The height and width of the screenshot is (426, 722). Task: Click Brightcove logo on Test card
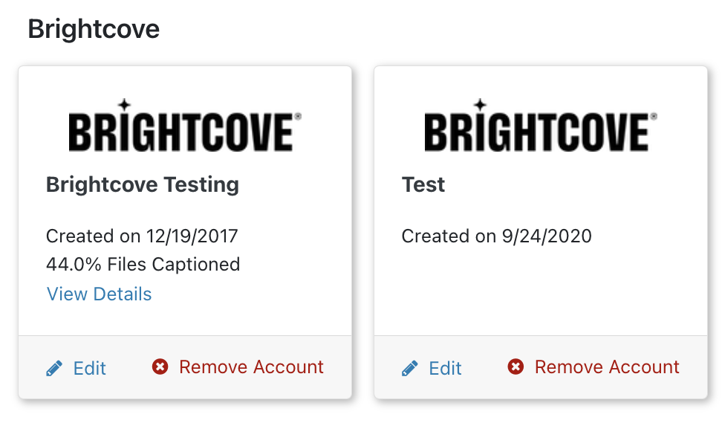(541, 126)
